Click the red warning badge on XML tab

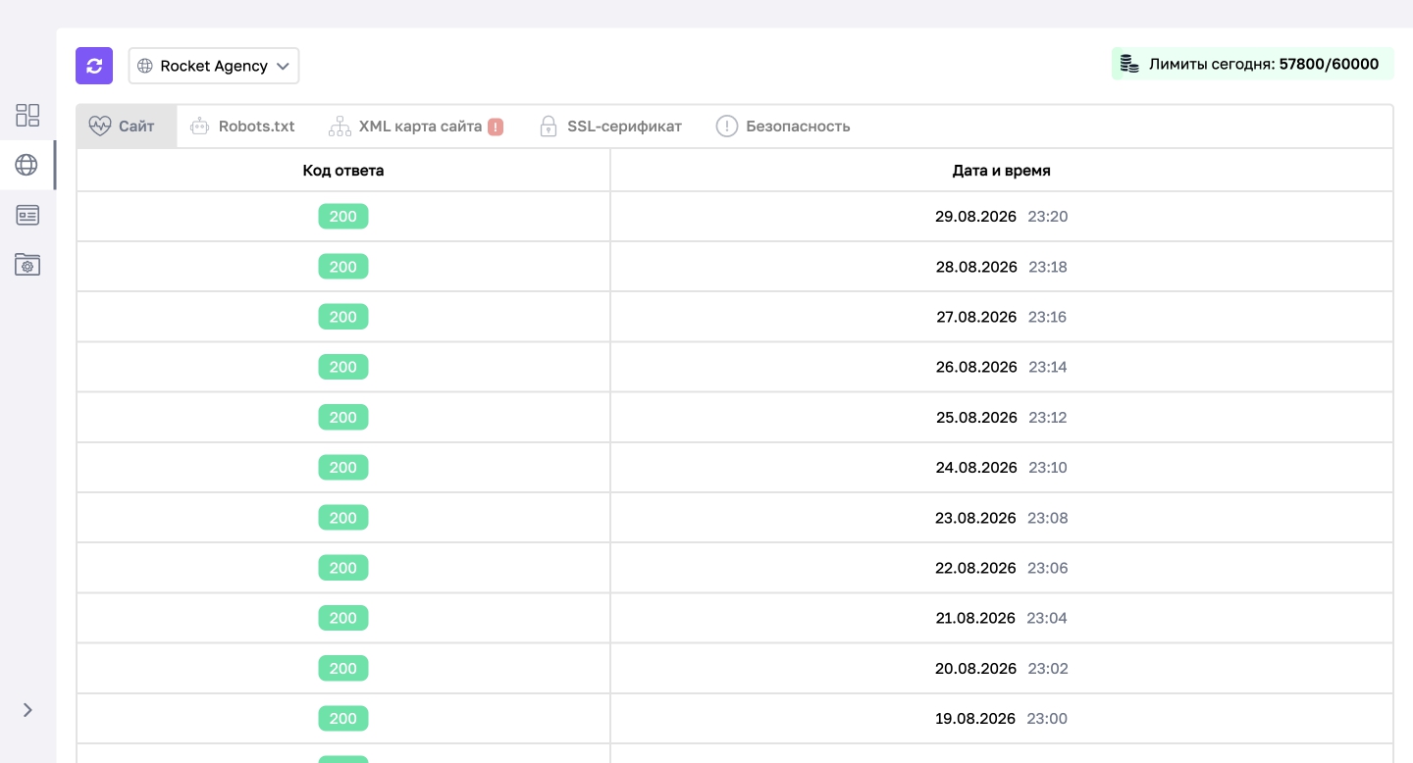pyautogui.click(x=496, y=127)
